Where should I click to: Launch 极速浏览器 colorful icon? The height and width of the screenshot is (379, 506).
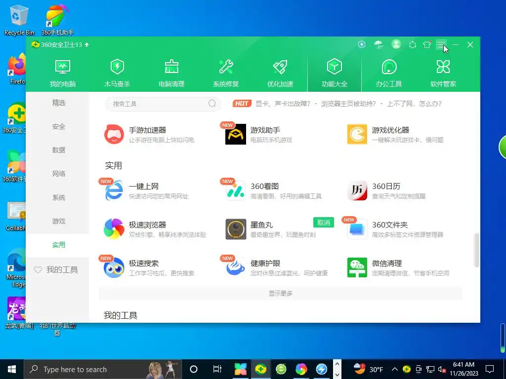(x=114, y=229)
